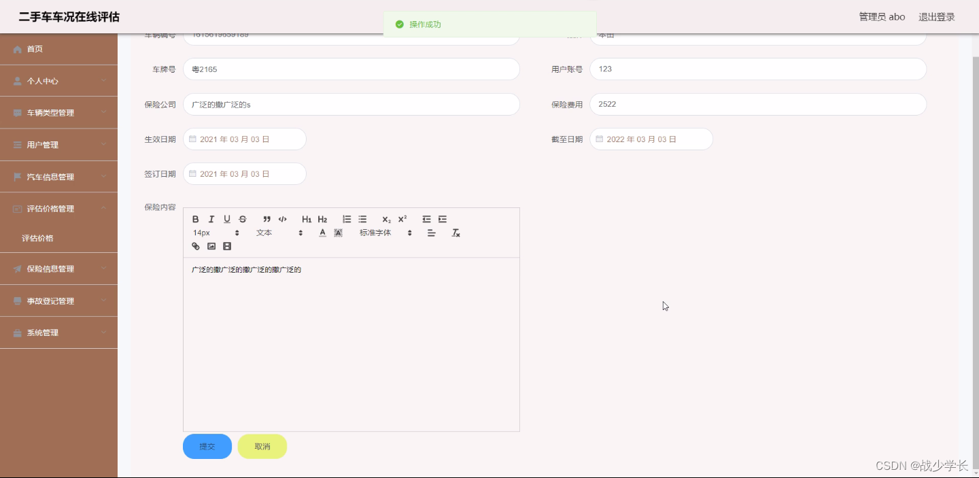Image resolution: width=979 pixels, height=478 pixels.
Task: Toggle subscript formatting in the editor
Action: coord(385,218)
